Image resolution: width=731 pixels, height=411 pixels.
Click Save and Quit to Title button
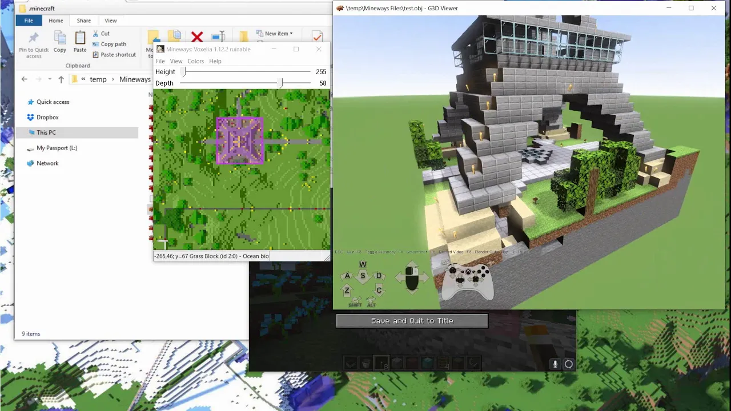(412, 321)
